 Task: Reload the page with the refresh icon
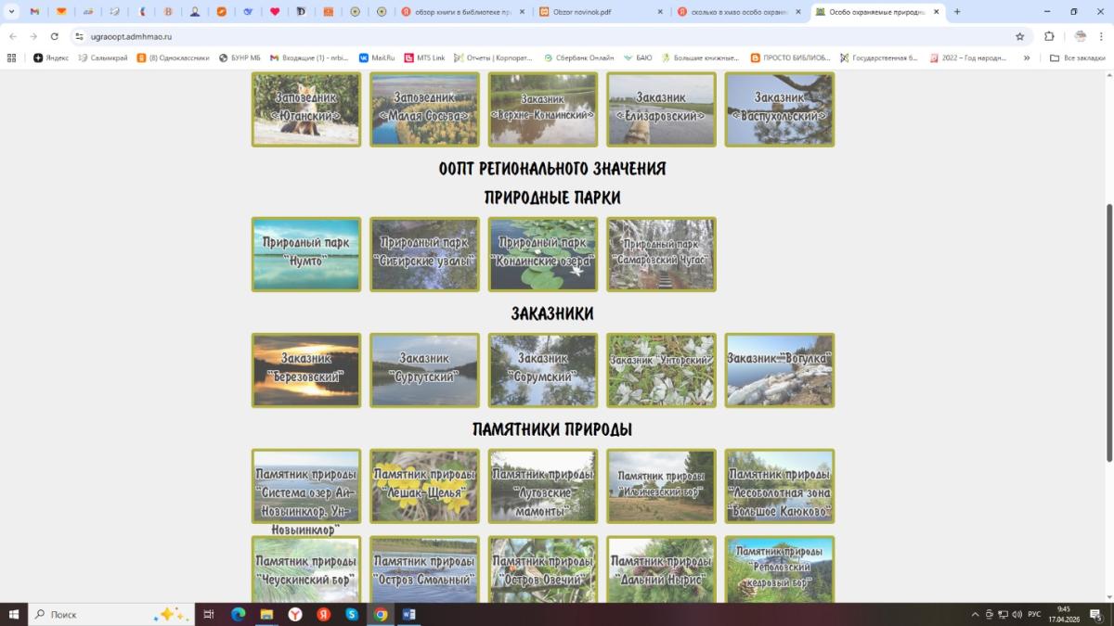pyautogui.click(x=55, y=36)
